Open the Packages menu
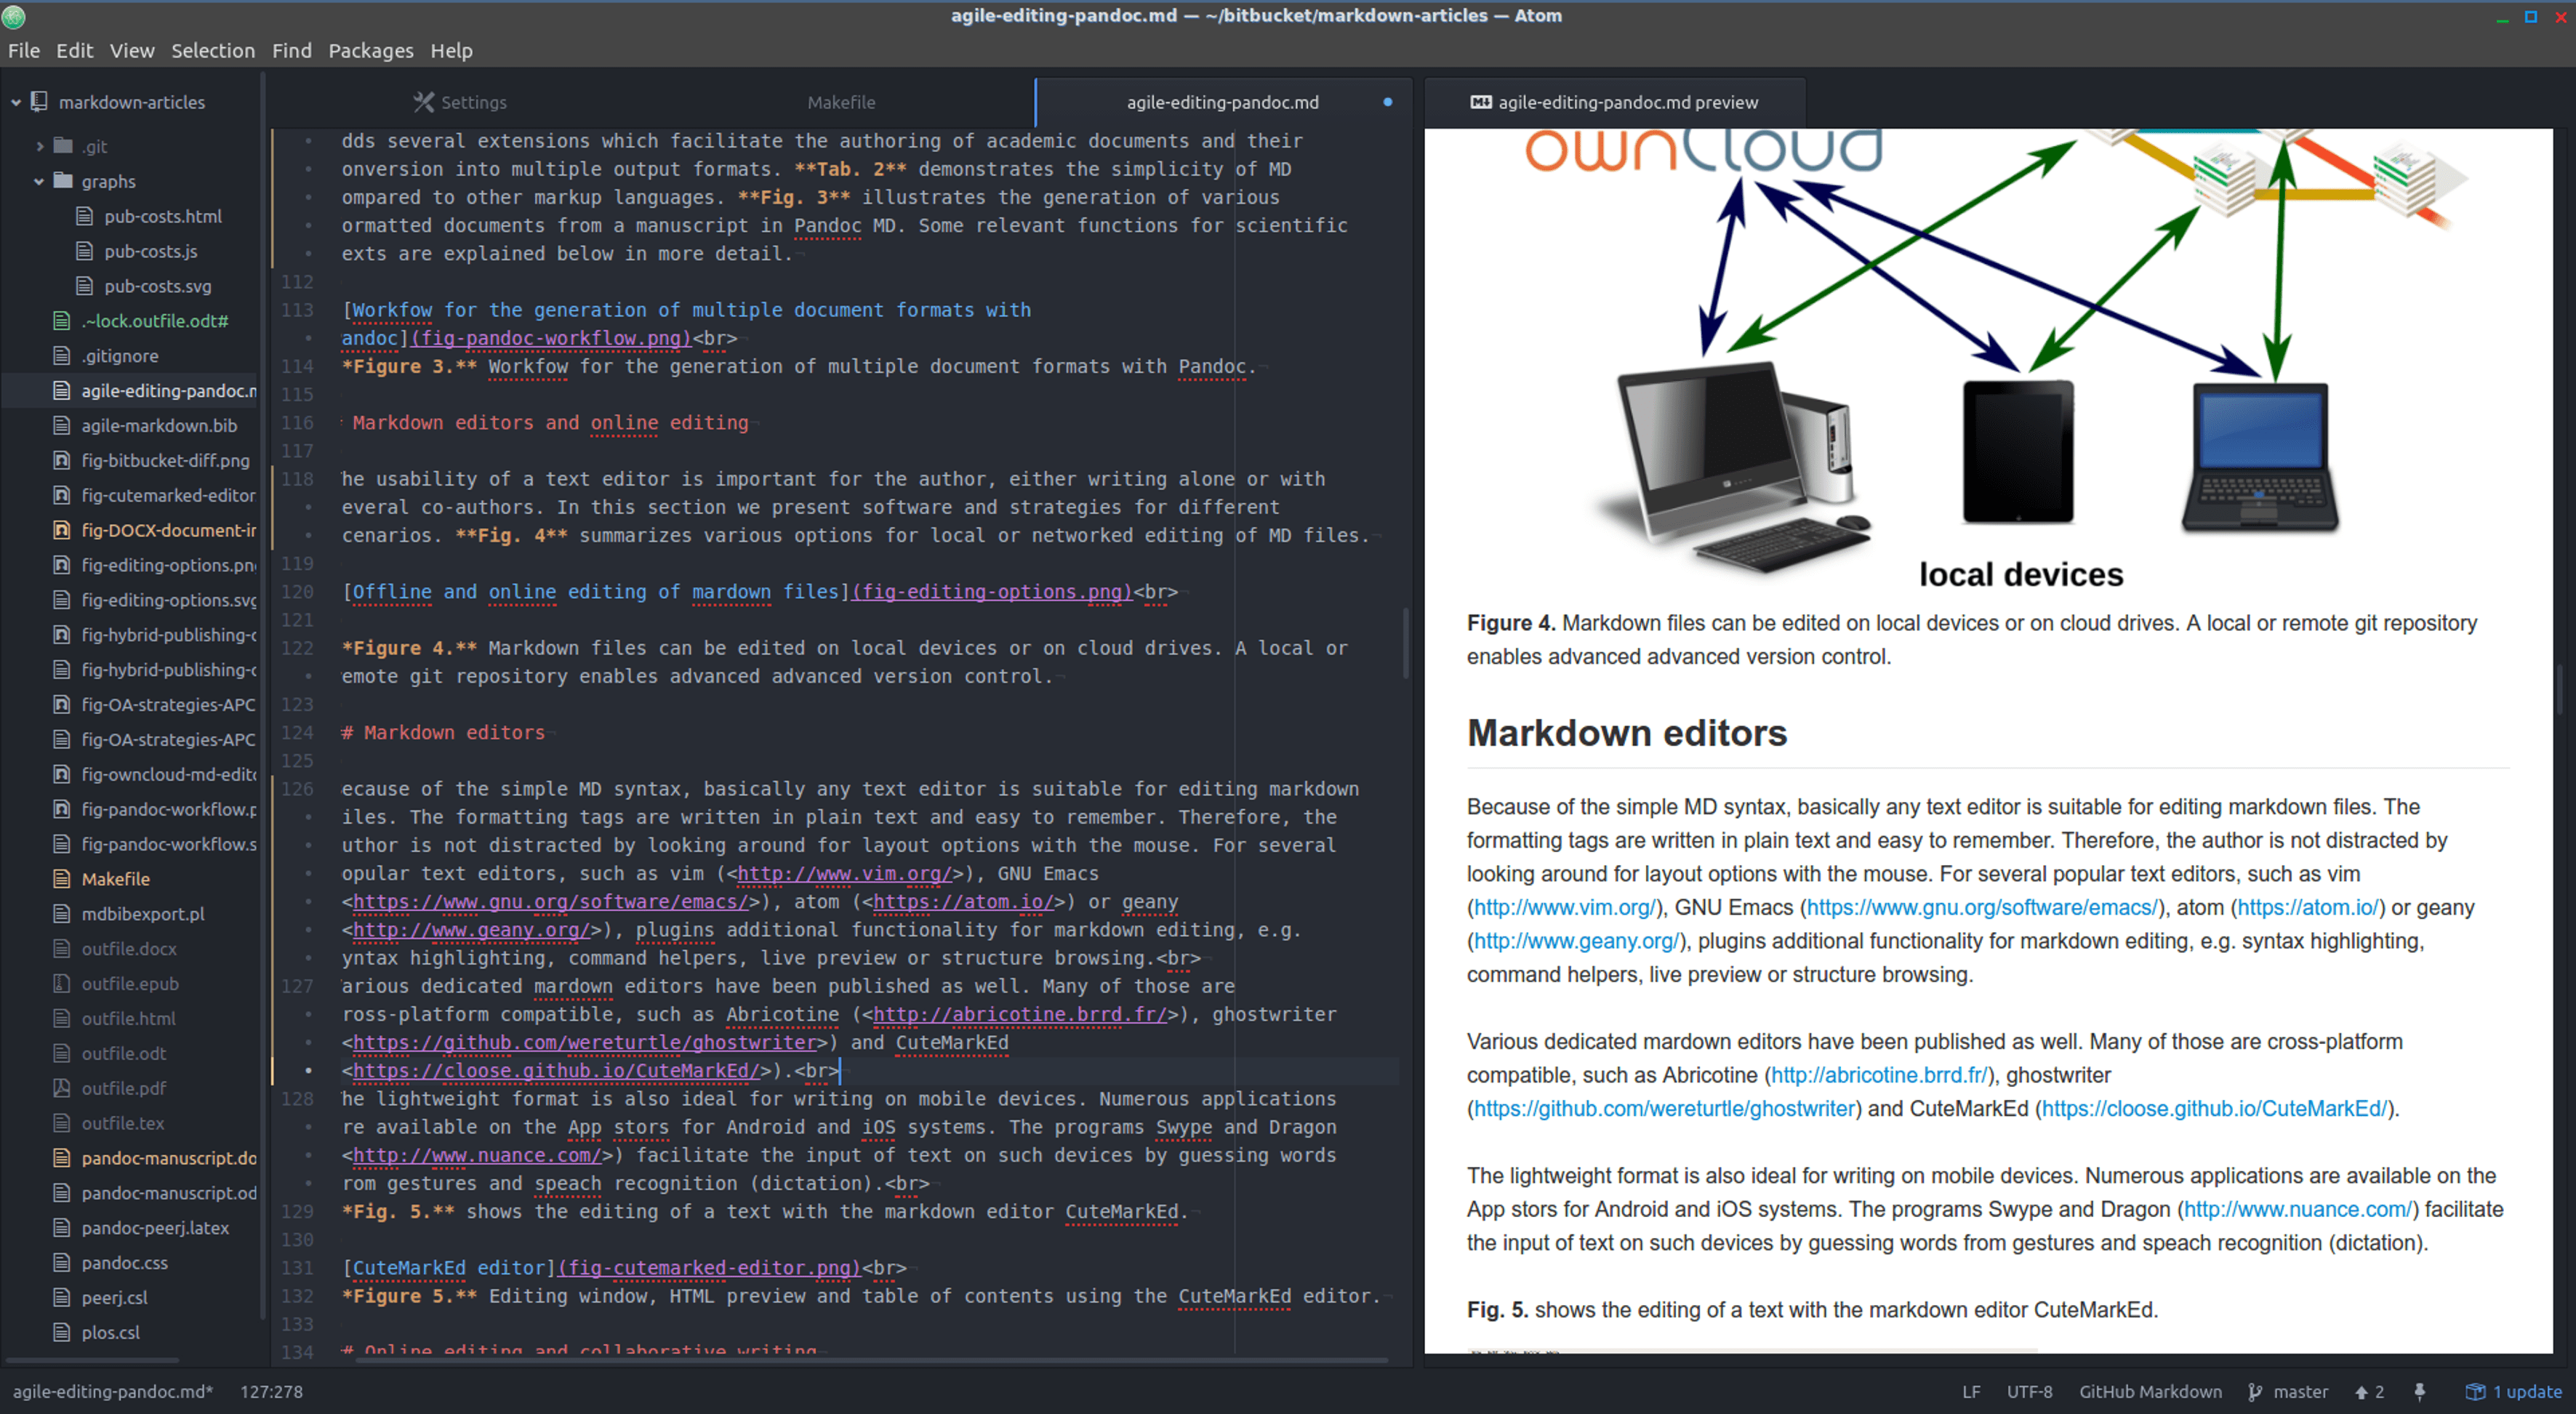This screenshot has height=1414, width=2576. 370,50
